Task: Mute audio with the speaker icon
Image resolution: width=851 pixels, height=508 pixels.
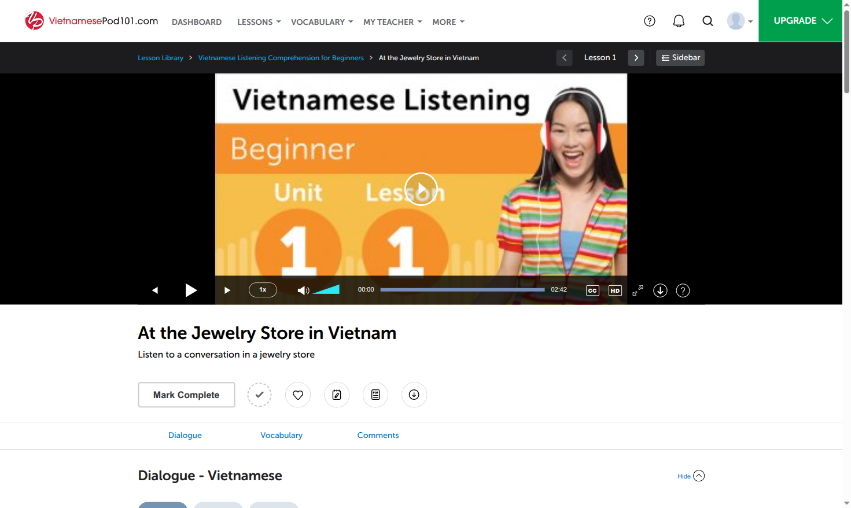Action: coord(303,290)
